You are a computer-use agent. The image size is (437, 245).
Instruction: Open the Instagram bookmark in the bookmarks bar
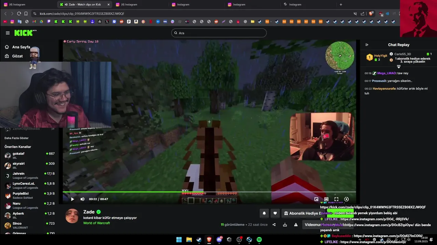coord(12,21)
